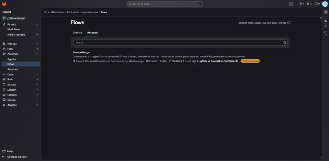Open the ShadowMerge flow
The width and height of the screenshot is (329, 161).
(x=81, y=52)
